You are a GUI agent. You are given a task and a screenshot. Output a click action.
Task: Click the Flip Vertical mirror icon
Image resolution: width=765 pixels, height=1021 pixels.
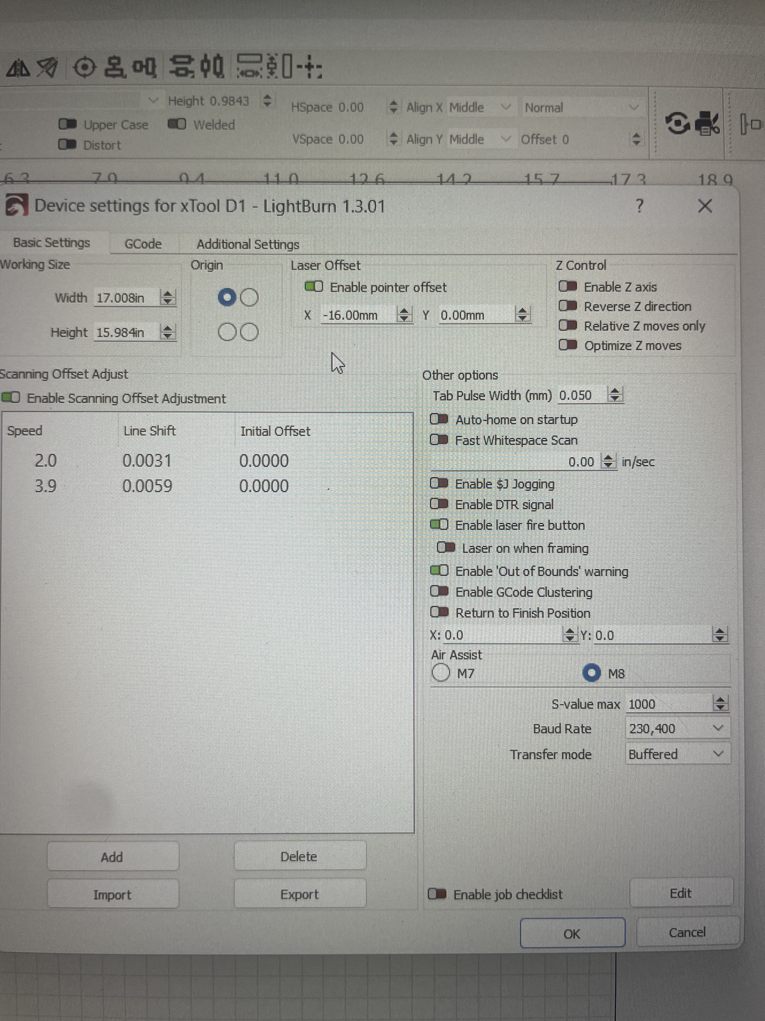click(x=48, y=67)
